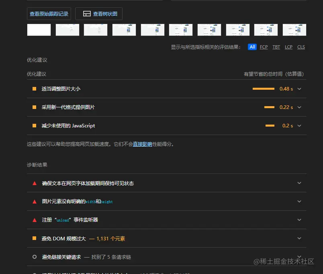
Task: Click the 找到了 5 条请求链 text
Action: click(x=111, y=257)
